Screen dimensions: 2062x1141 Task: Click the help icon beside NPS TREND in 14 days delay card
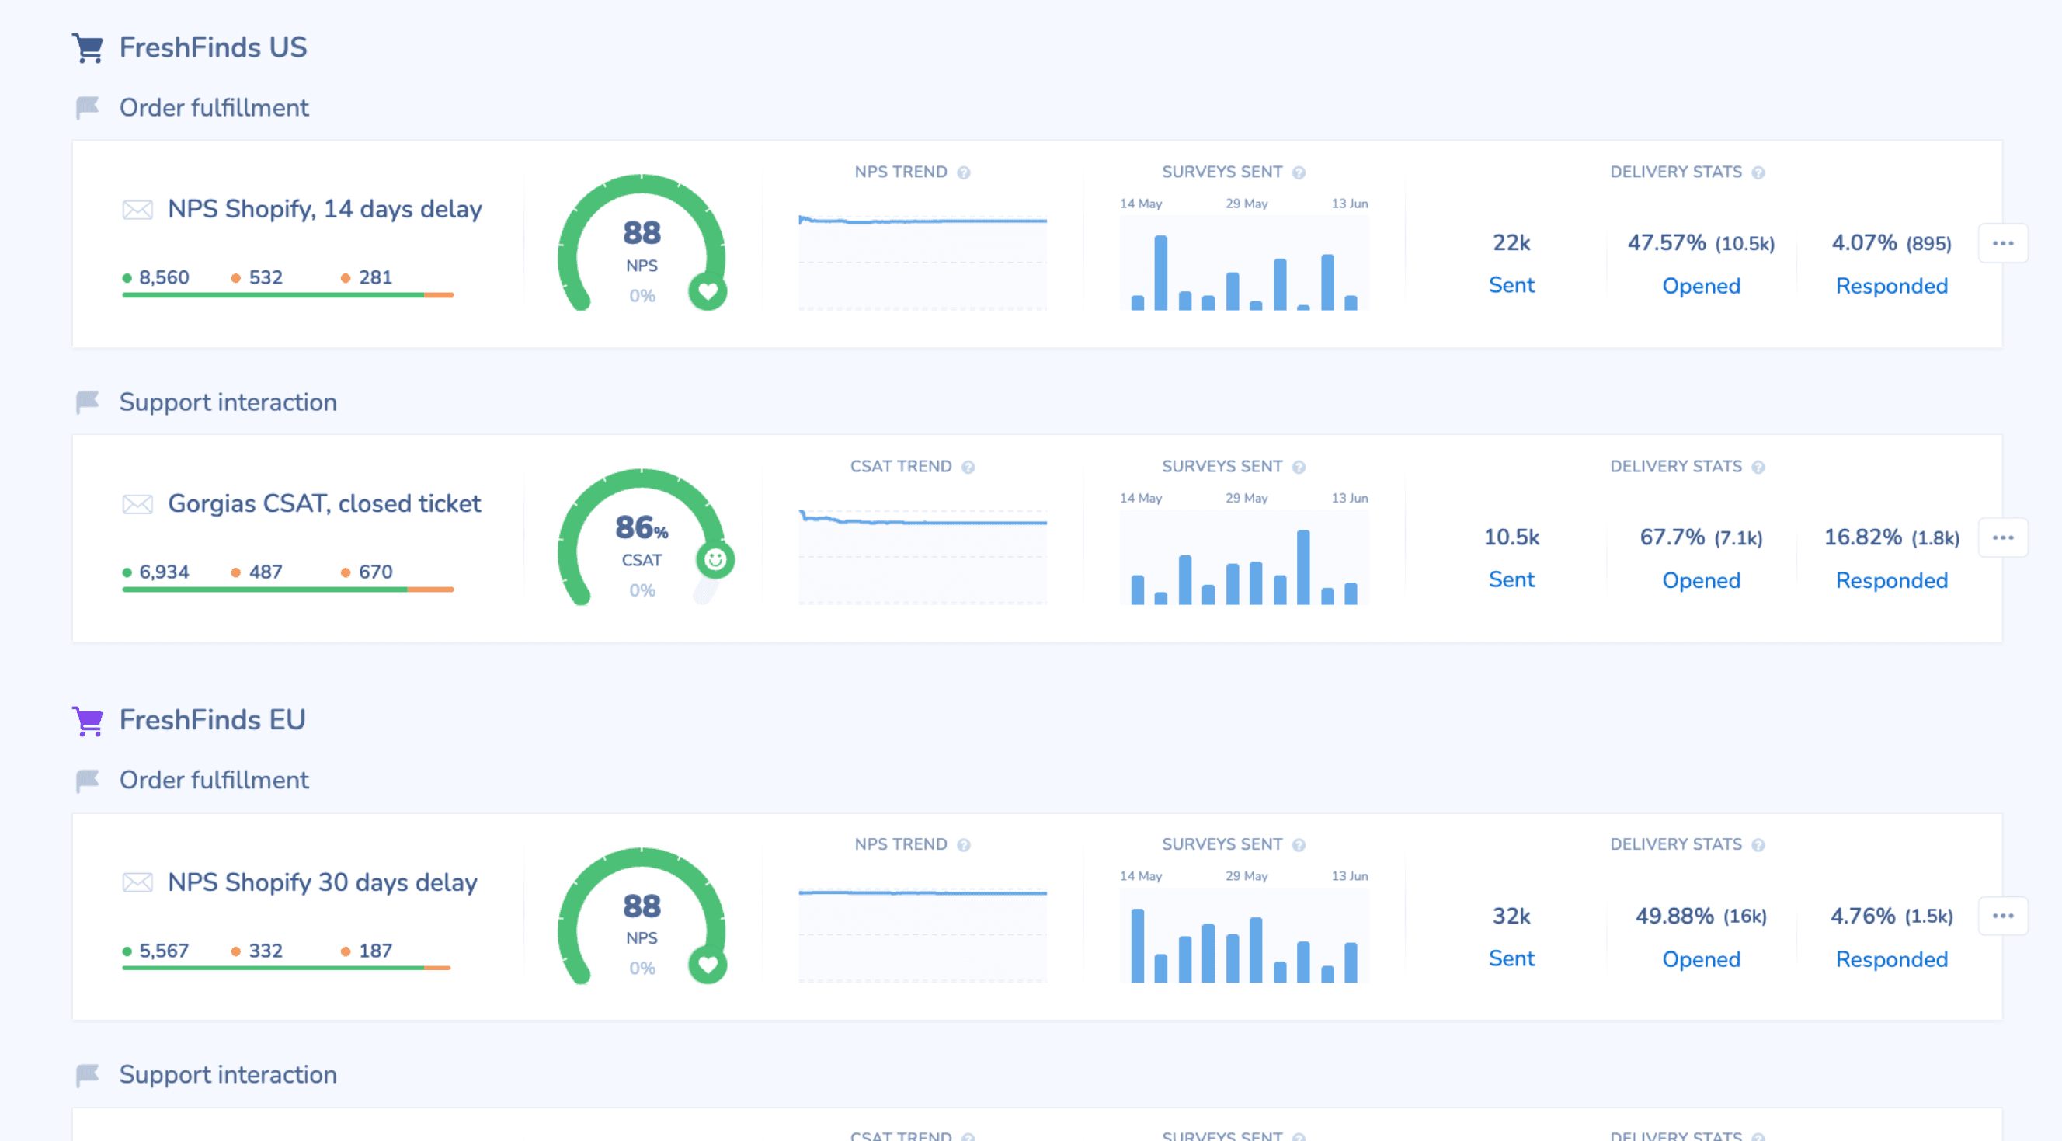pos(964,172)
